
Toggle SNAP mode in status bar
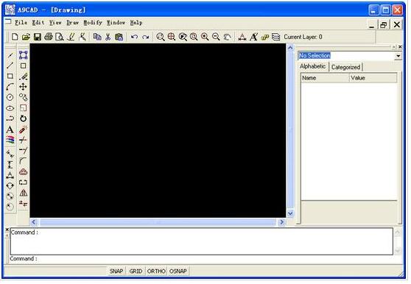click(116, 271)
